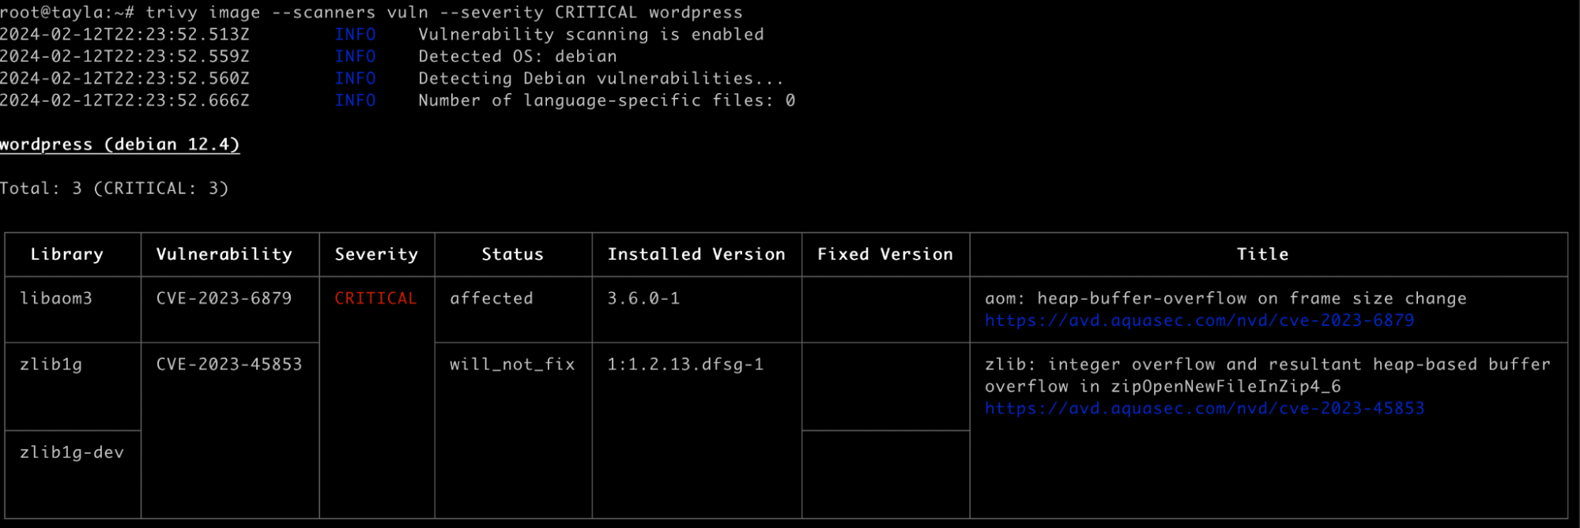The height and width of the screenshot is (528, 1580).
Task: Open the CVE-2023-6879 aquasec link
Action: click(x=1199, y=320)
